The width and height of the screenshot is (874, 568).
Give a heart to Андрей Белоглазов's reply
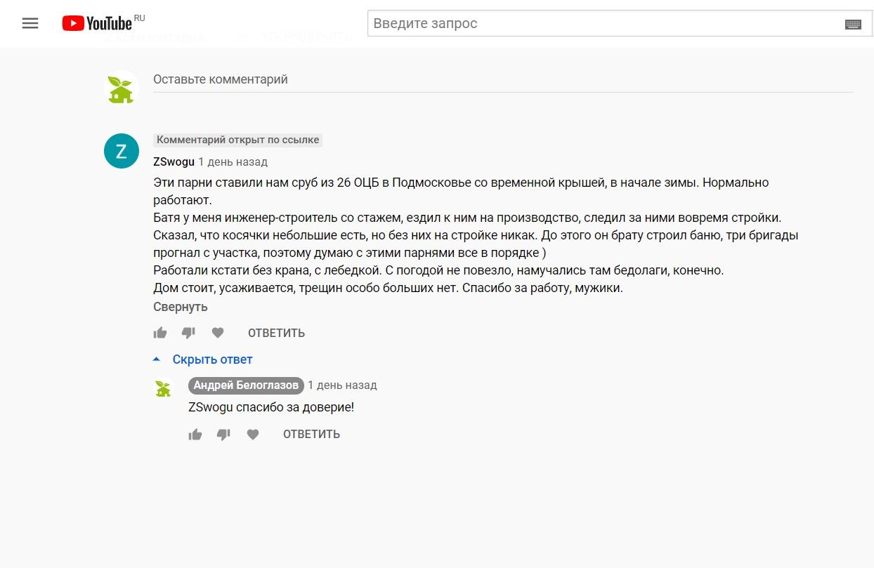(x=253, y=435)
